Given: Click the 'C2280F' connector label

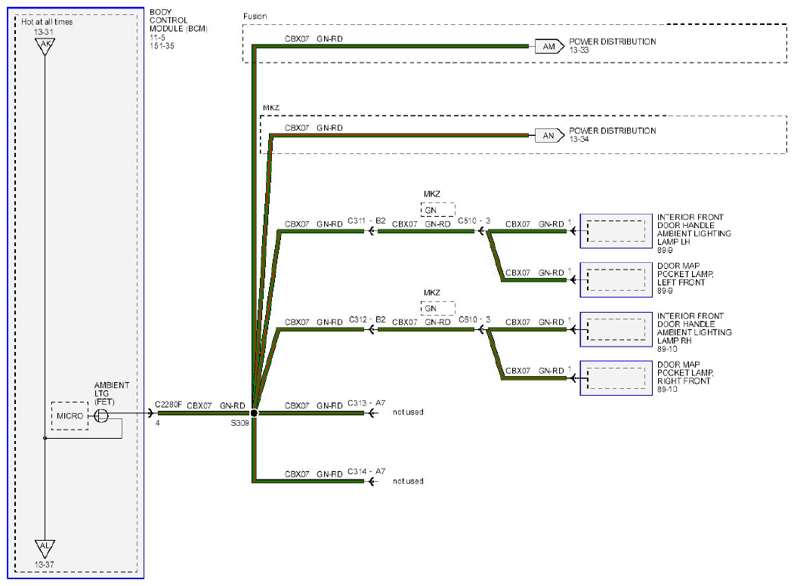Looking at the screenshot, I should tap(168, 404).
